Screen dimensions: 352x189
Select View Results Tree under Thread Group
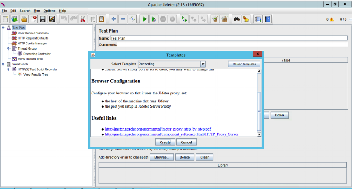point(30,59)
